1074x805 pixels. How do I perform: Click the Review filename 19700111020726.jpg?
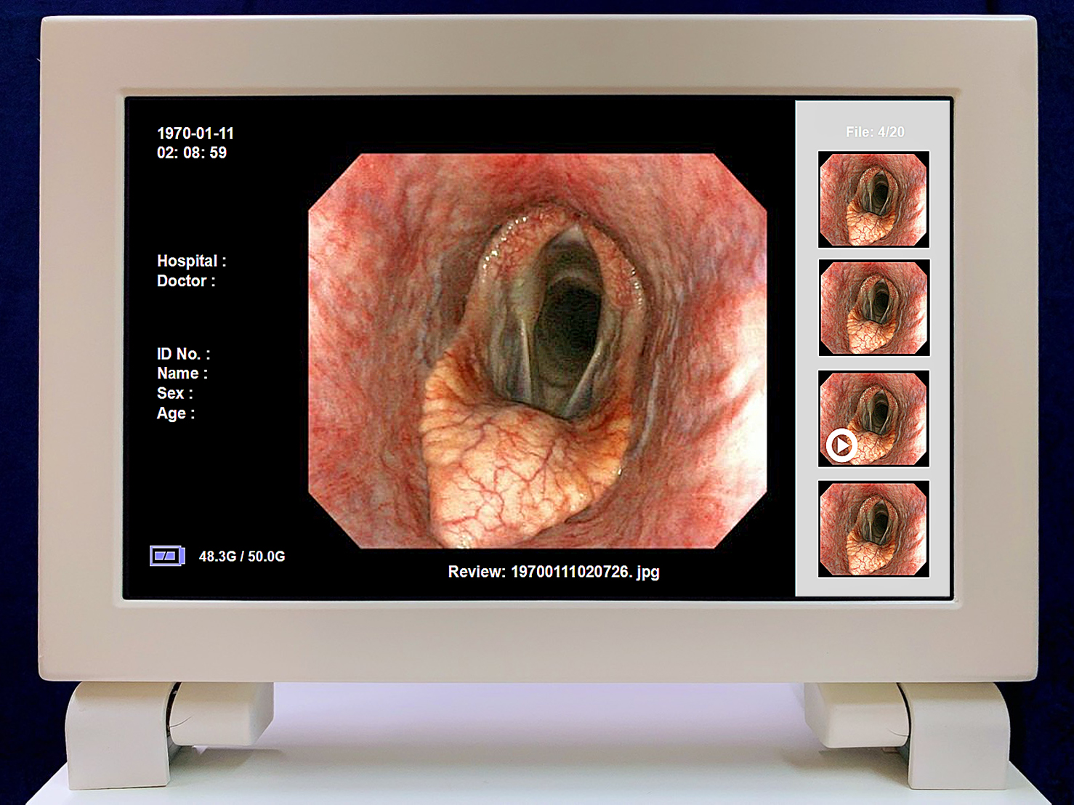(584, 572)
